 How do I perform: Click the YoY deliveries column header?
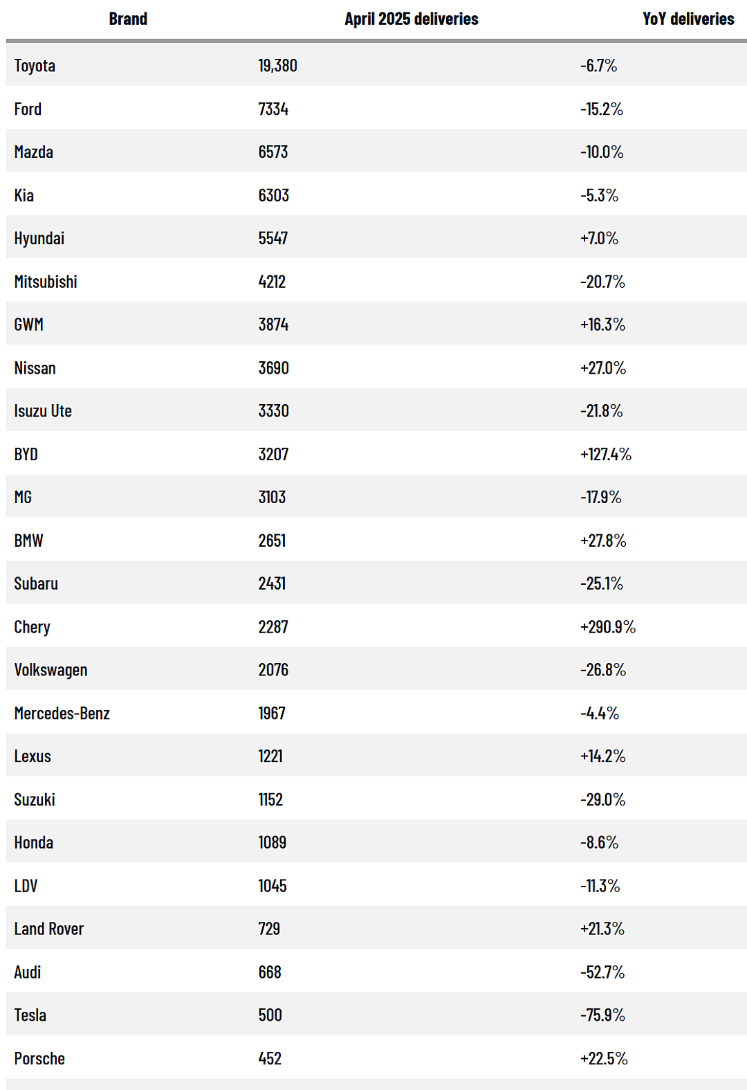pos(688,19)
